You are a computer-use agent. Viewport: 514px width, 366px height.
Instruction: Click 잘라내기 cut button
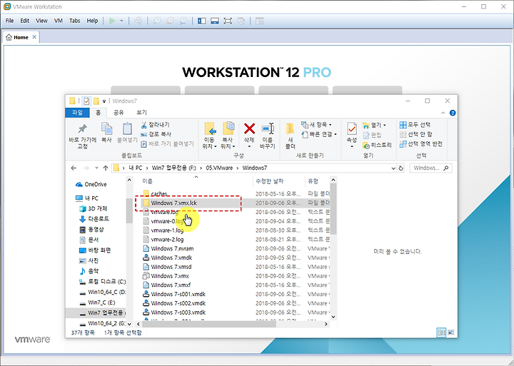[155, 125]
